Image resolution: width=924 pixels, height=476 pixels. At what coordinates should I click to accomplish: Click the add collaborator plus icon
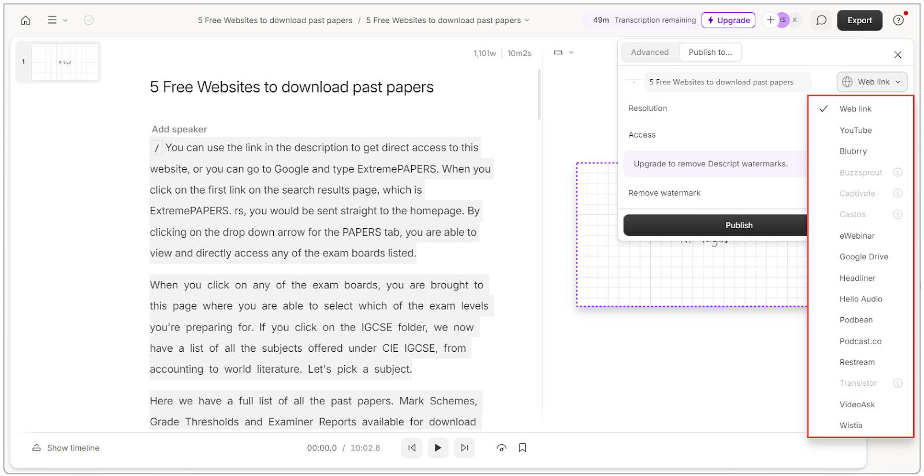click(x=770, y=20)
